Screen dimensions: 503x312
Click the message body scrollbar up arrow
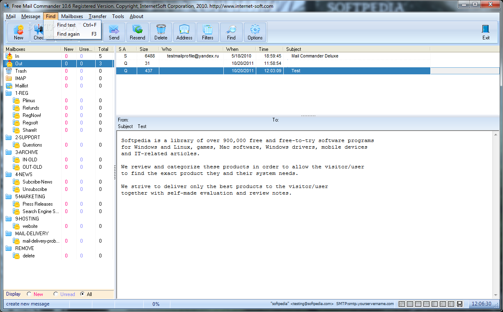(496, 135)
